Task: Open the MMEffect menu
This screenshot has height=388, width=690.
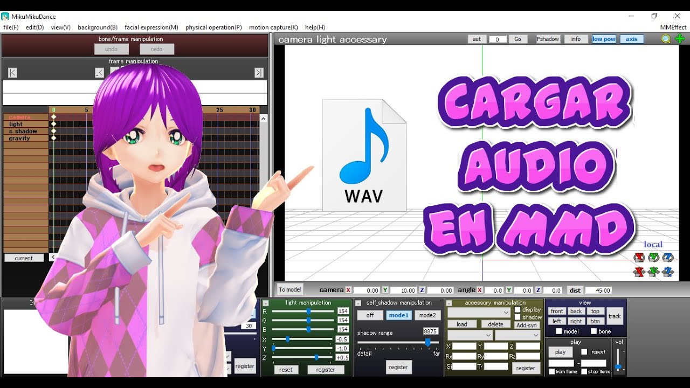Action: click(673, 27)
